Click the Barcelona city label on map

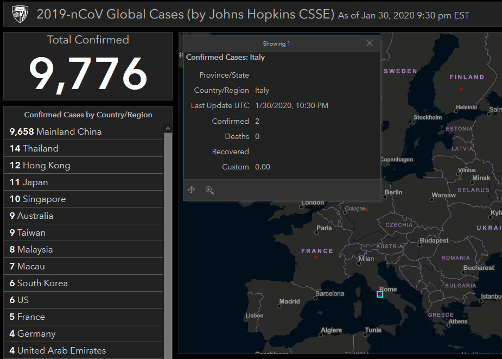(x=329, y=293)
